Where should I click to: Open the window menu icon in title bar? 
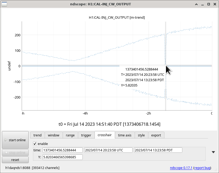coord(4,4)
